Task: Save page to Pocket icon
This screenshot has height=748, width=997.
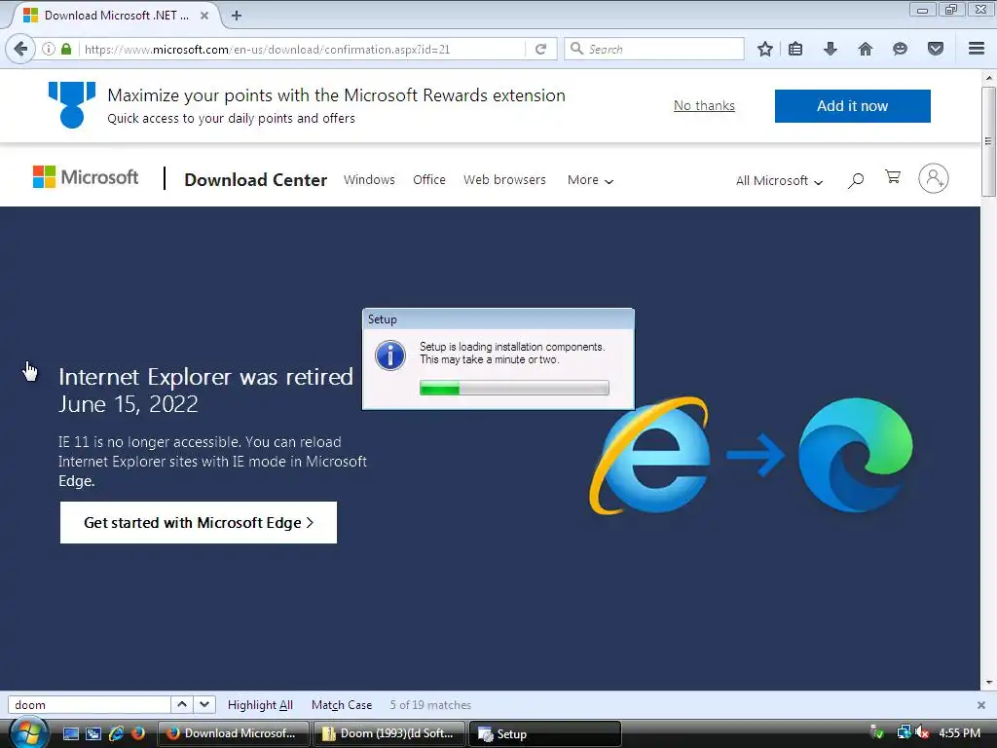Action: [x=936, y=49]
